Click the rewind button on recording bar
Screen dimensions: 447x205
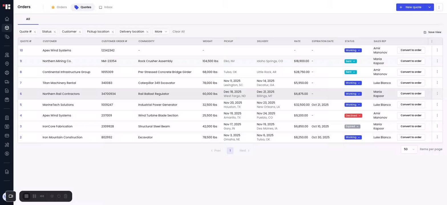(x=42, y=196)
